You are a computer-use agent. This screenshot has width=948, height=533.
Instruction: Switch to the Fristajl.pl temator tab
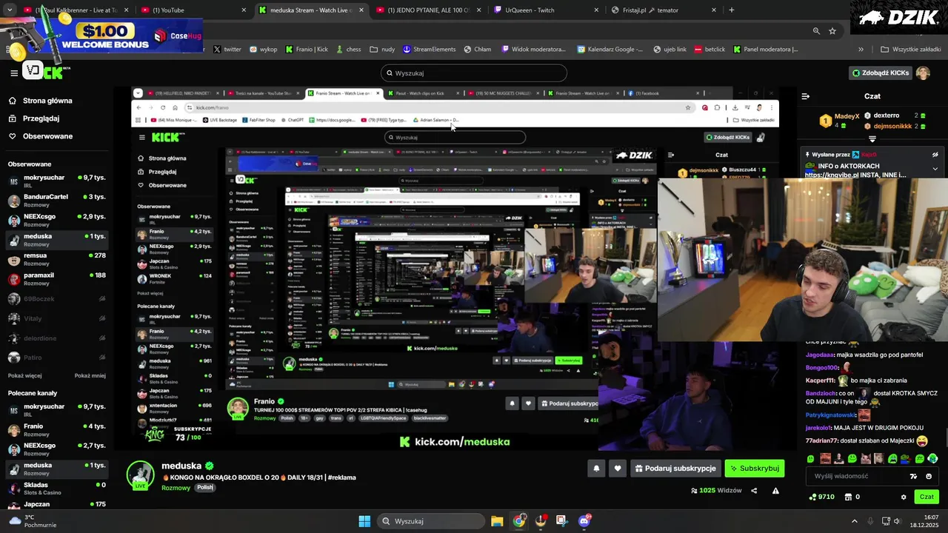664,10
